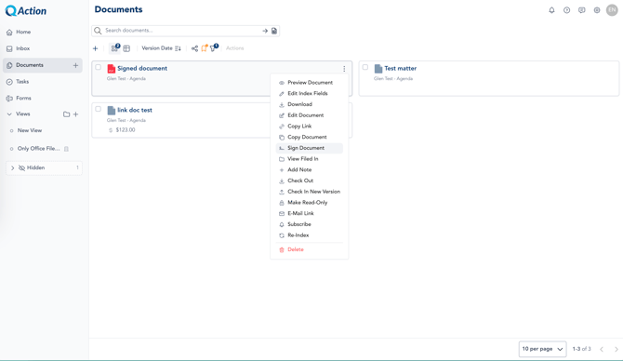623x361 pixels.
Task: Toggle sort direction icon beside Version Date
Action: [x=178, y=48]
